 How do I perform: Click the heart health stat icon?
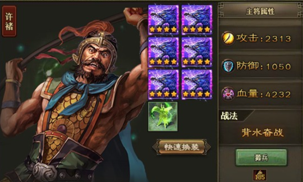click(x=228, y=94)
